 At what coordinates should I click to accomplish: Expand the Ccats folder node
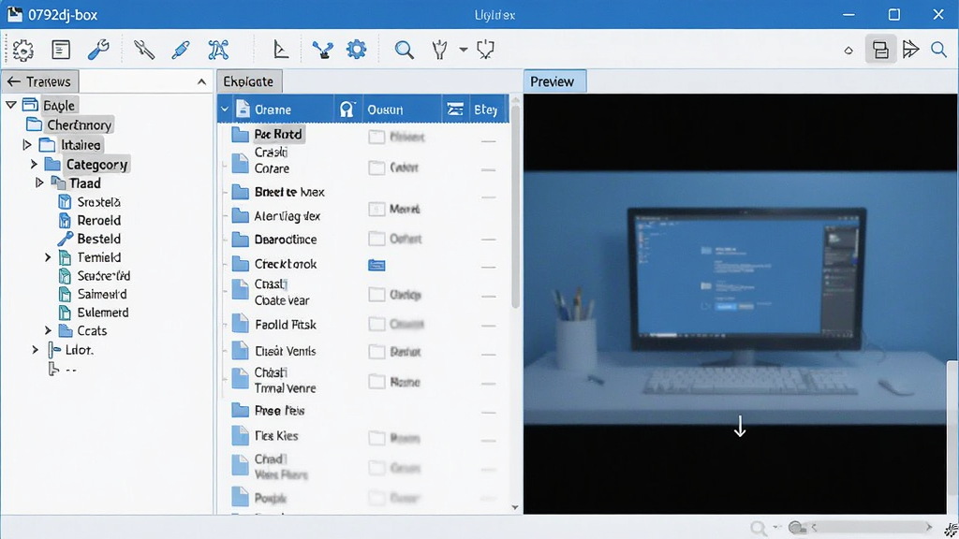[x=48, y=330]
